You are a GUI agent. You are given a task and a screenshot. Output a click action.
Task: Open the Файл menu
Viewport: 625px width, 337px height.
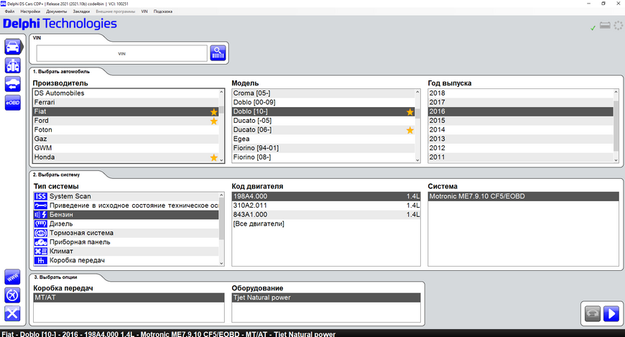click(9, 11)
